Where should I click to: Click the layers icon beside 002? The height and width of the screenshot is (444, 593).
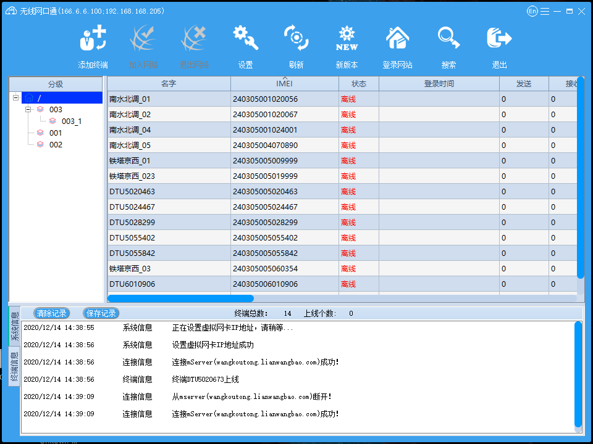[x=41, y=144]
